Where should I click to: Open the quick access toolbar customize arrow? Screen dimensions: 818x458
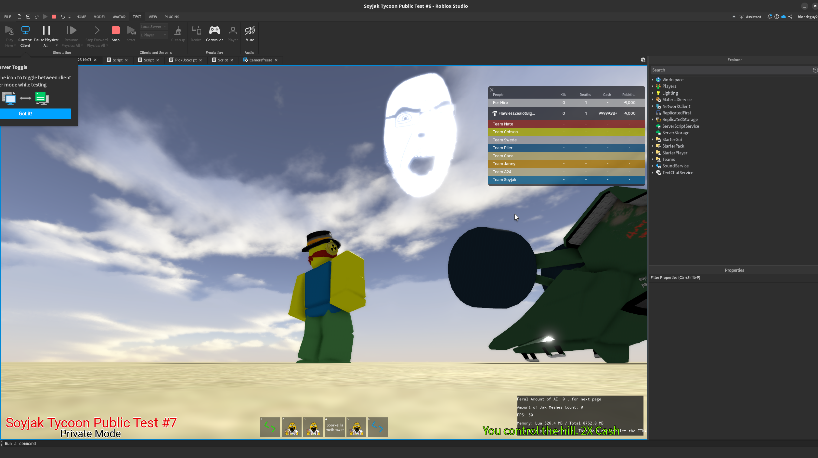[x=70, y=17]
